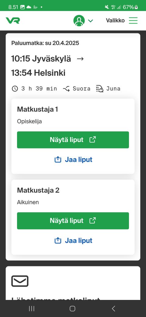Image resolution: width=146 pixels, height=317 pixels.
Task: Click the share icon beside the first Jaa liput
Action: [x=58, y=159]
